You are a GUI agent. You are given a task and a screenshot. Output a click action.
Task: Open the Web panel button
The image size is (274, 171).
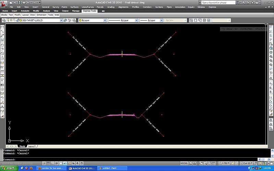(57, 15)
